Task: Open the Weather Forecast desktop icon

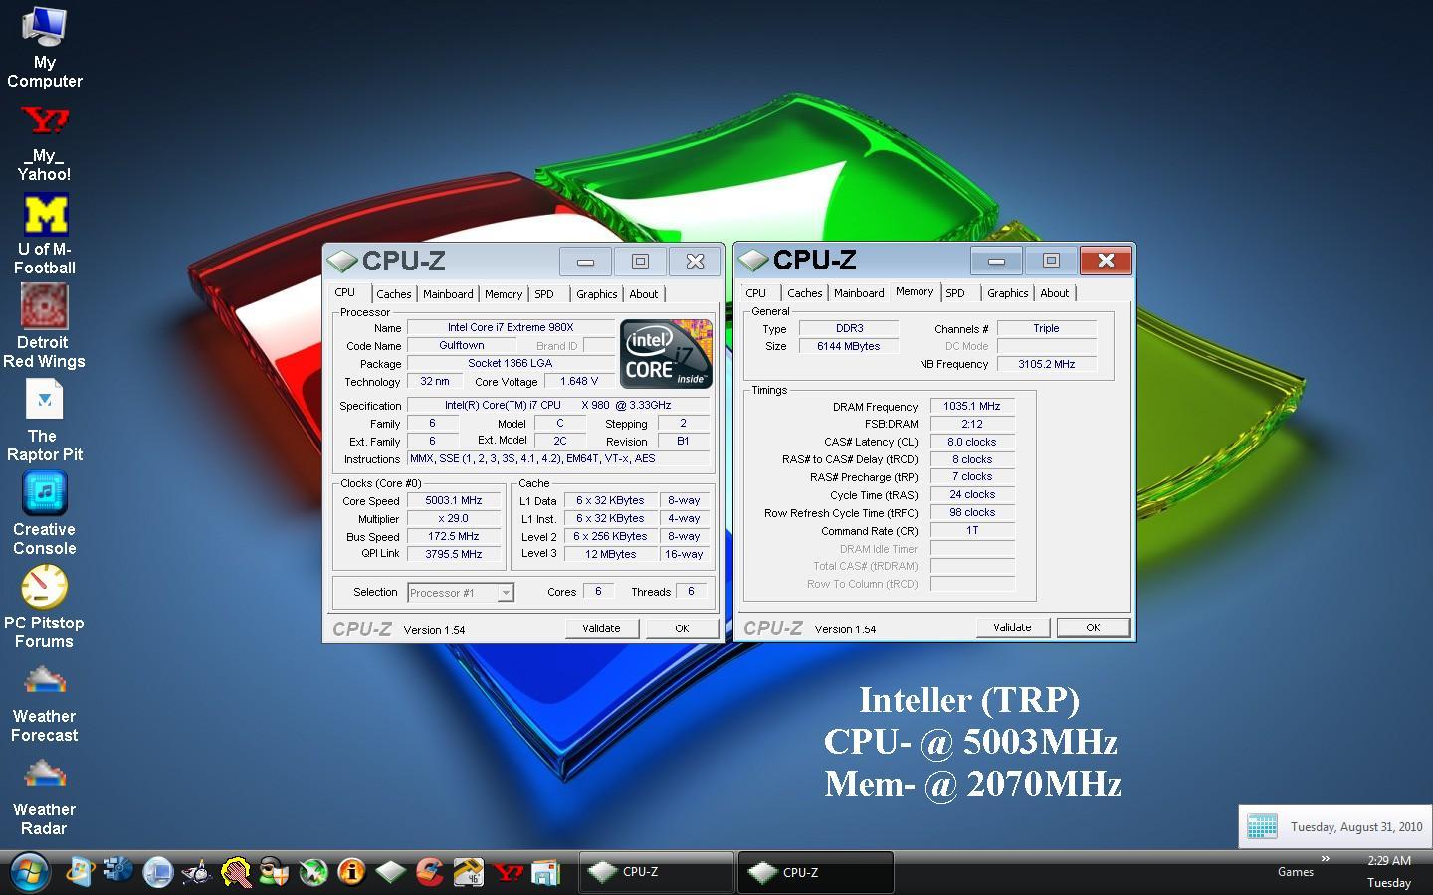Action: [x=44, y=702]
